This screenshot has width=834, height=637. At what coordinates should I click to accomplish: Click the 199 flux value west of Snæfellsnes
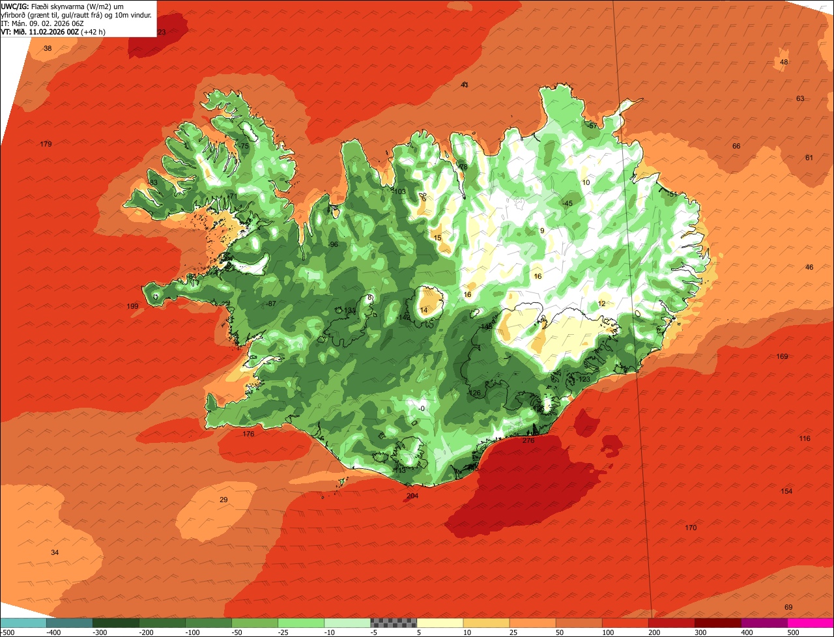(133, 306)
